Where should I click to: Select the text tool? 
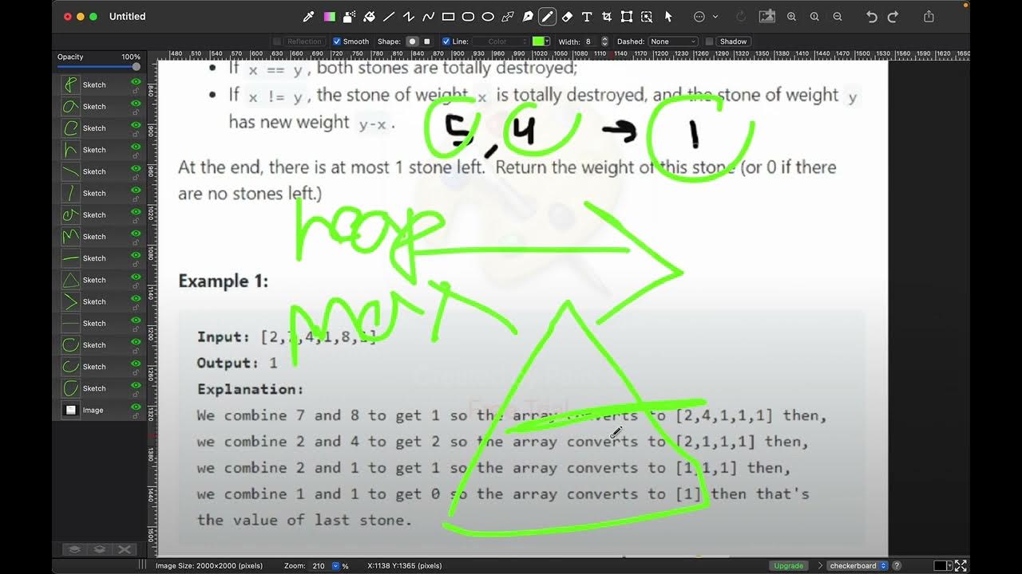tap(588, 17)
